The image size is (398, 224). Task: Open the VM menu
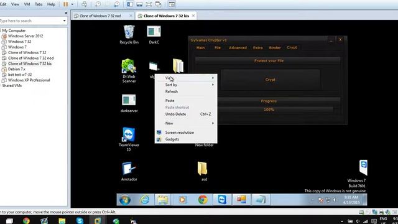tap(27, 4)
